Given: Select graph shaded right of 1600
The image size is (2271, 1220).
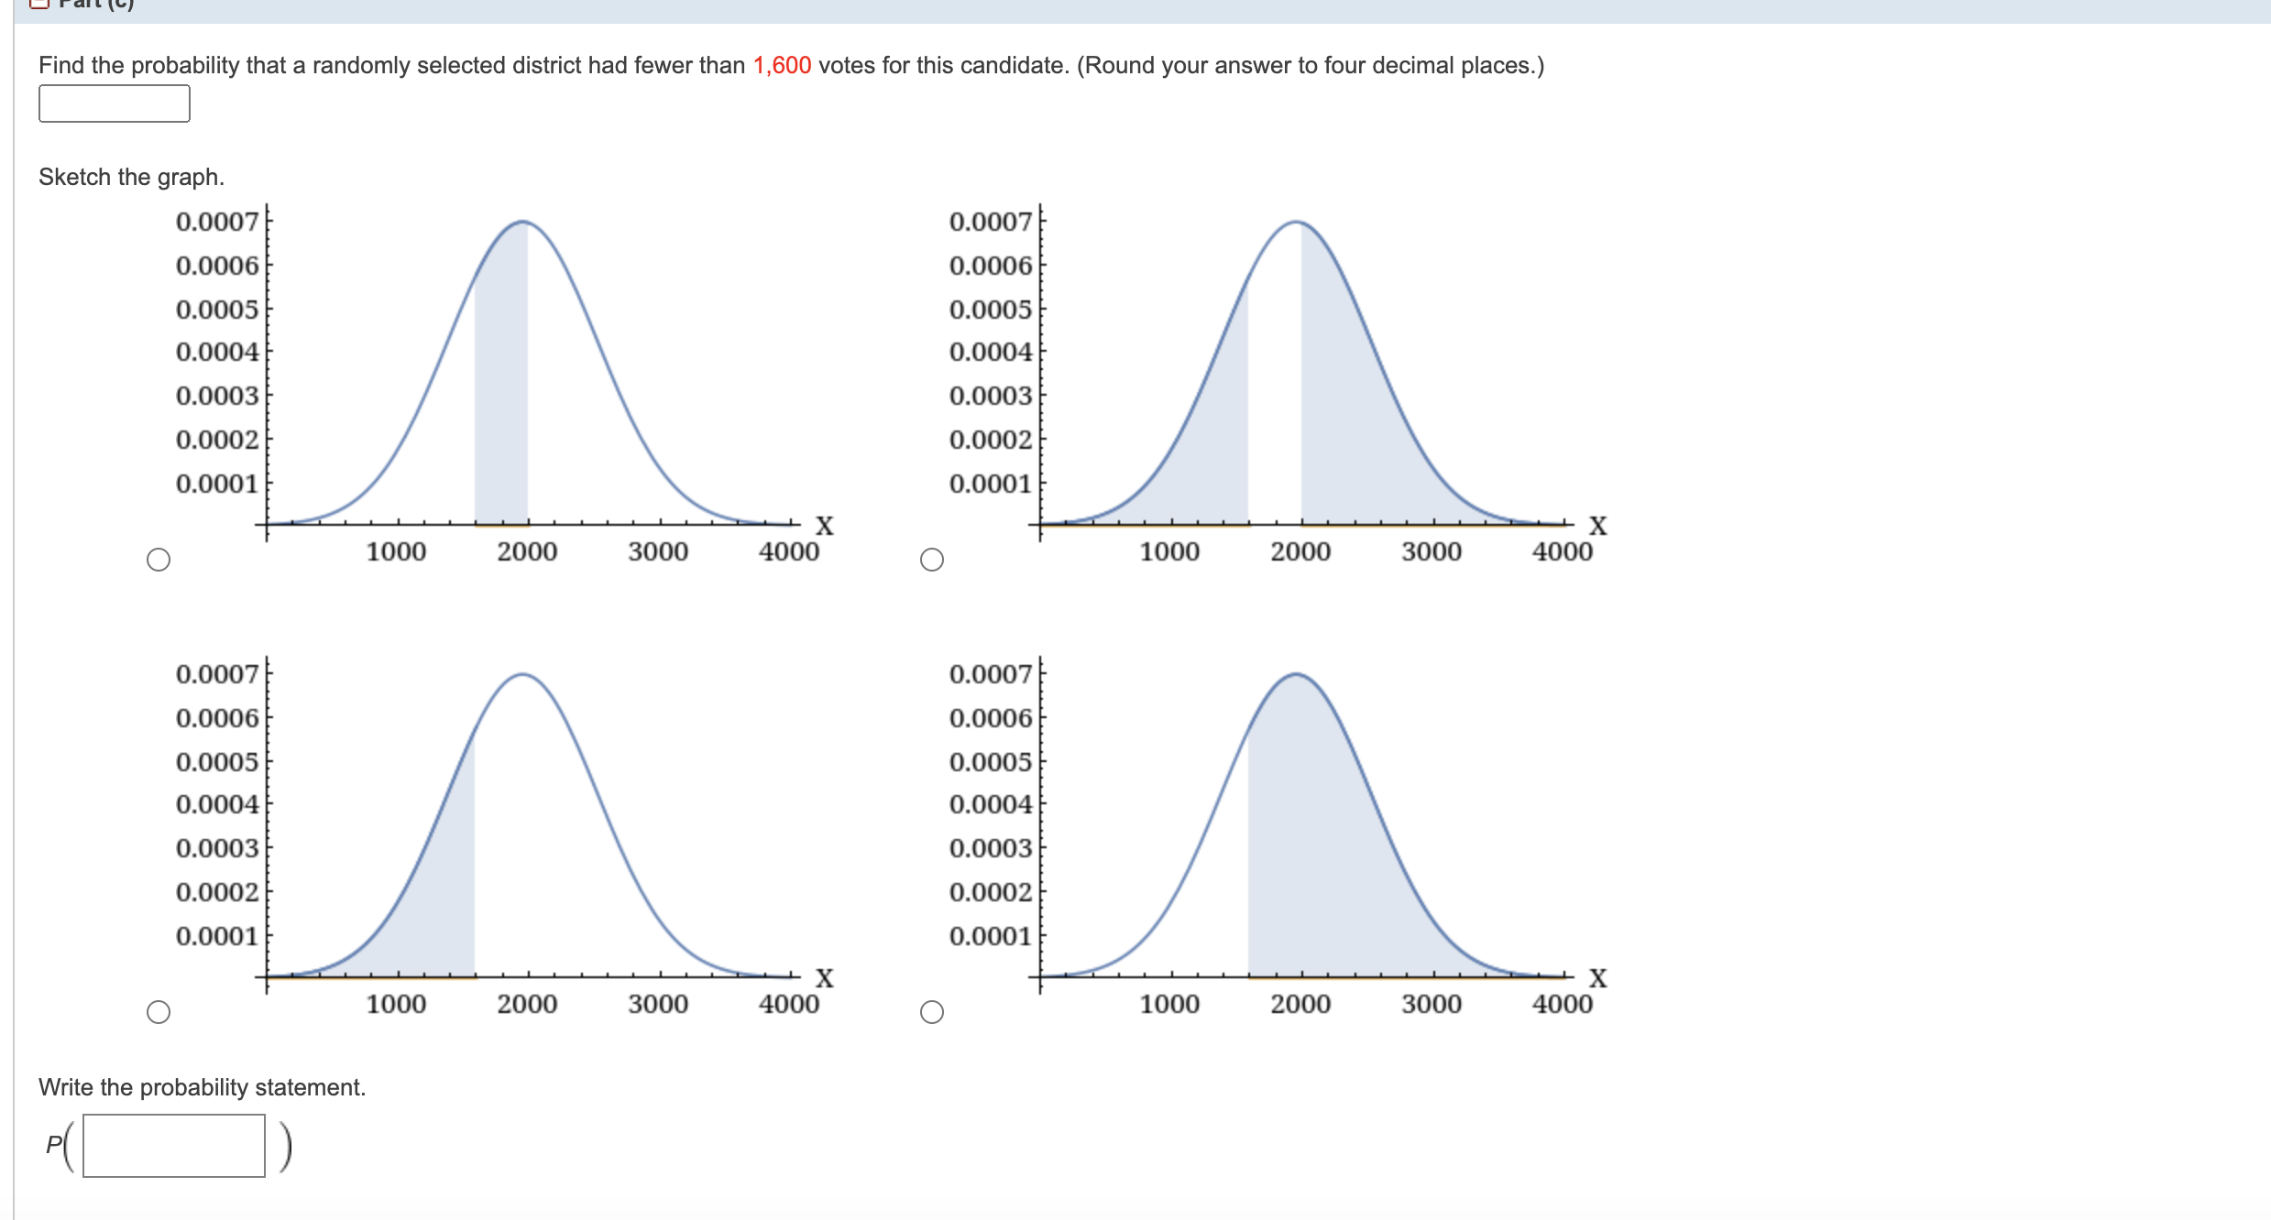Looking at the screenshot, I should coord(932,1012).
